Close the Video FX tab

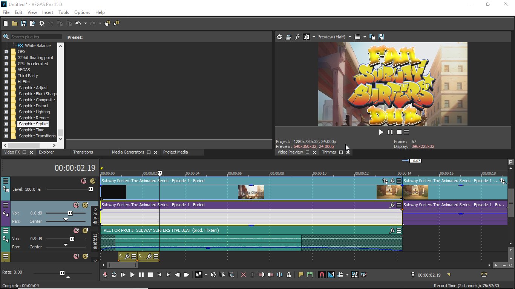click(x=31, y=152)
